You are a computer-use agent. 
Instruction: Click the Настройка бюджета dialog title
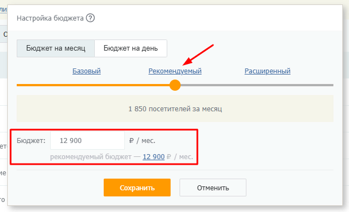pyautogui.click(x=50, y=18)
